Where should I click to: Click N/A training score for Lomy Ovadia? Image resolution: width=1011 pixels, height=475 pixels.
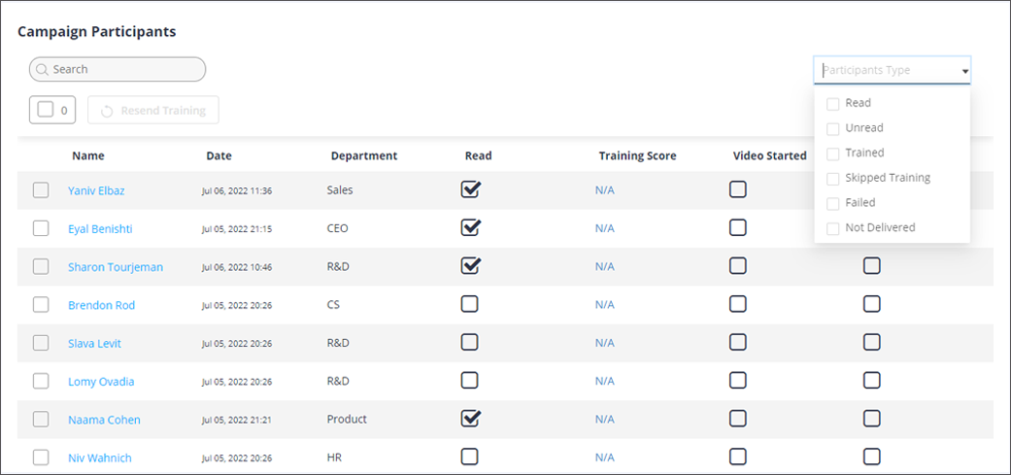pos(604,381)
